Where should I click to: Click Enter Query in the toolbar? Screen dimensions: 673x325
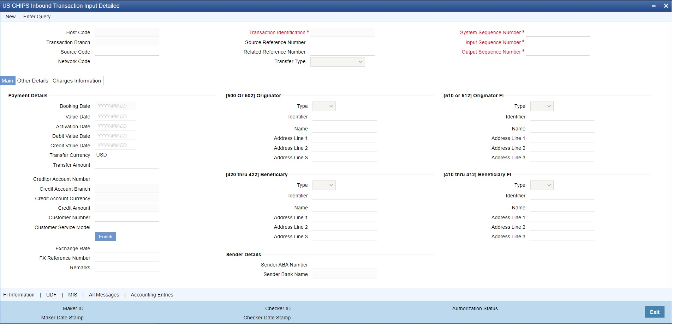[x=37, y=17]
